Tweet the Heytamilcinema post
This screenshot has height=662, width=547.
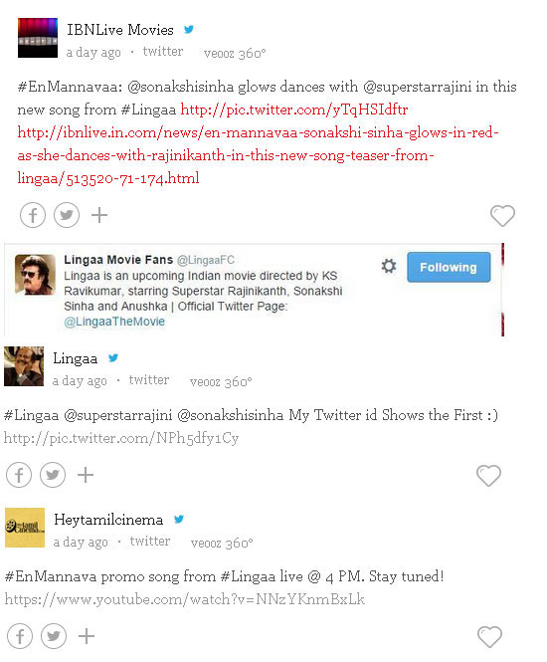coord(54,636)
